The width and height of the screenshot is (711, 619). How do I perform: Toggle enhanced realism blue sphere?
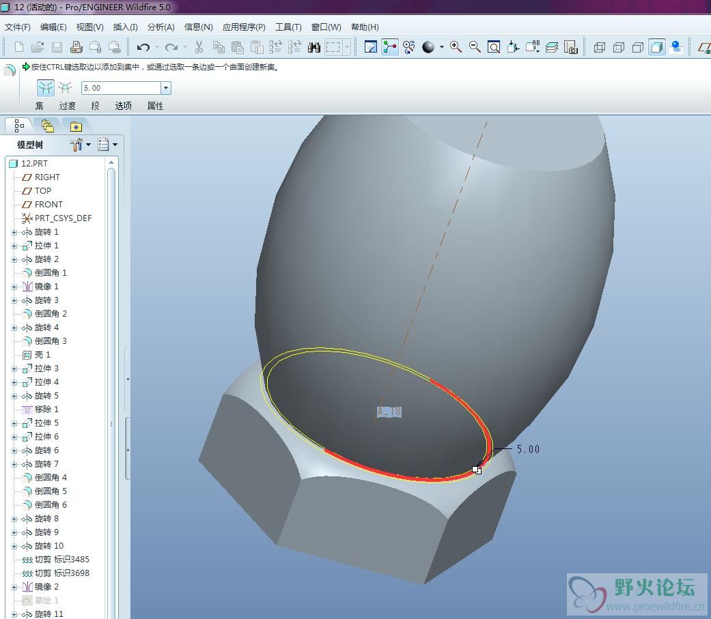click(676, 47)
